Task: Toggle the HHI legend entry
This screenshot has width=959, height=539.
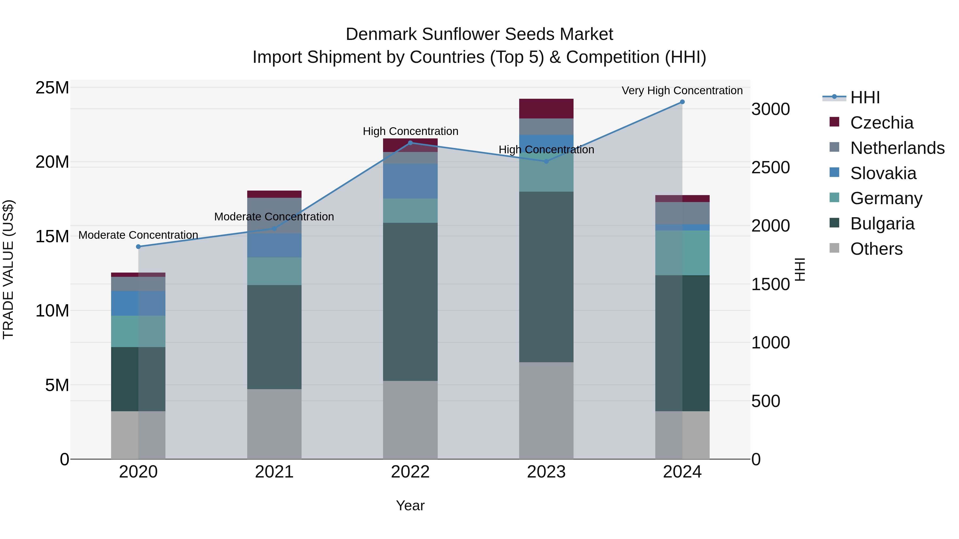Action: click(x=851, y=97)
